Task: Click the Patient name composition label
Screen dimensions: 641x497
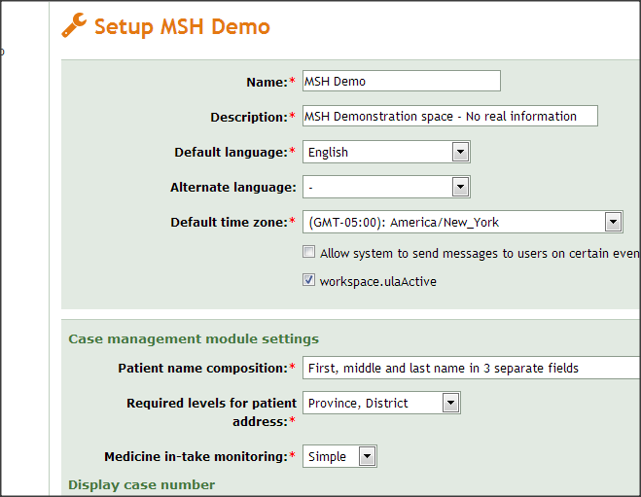Action: pos(202,369)
